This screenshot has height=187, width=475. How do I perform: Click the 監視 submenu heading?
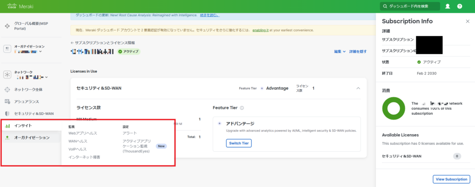point(71,127)
